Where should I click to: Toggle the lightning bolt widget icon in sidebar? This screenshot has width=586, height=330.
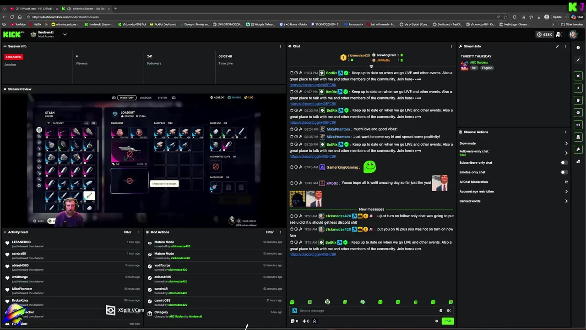578,88
